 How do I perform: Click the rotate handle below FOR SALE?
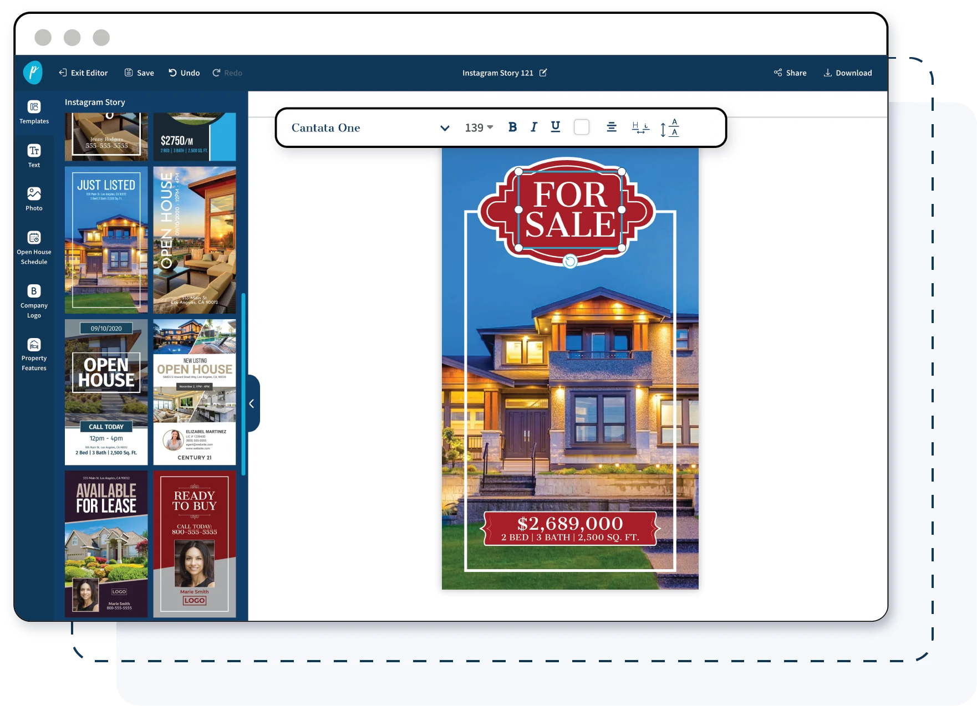[x=570, y=262]
